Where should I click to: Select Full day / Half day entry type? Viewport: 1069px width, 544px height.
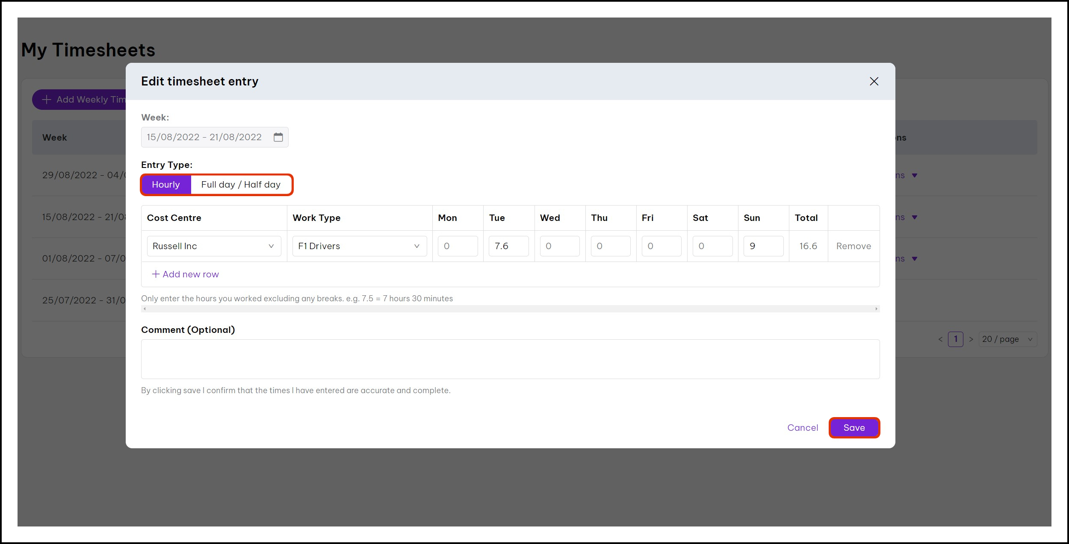241,185
